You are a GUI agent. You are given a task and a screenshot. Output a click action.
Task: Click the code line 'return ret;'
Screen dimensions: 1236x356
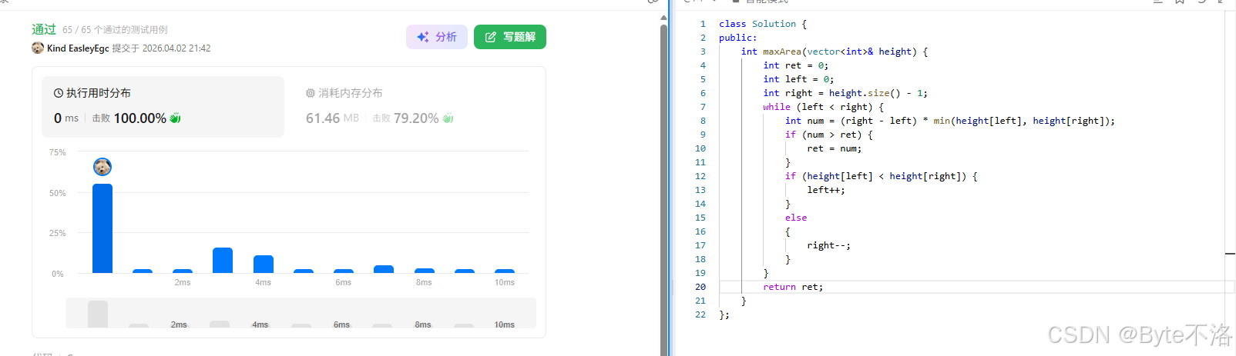click(793, 287)
